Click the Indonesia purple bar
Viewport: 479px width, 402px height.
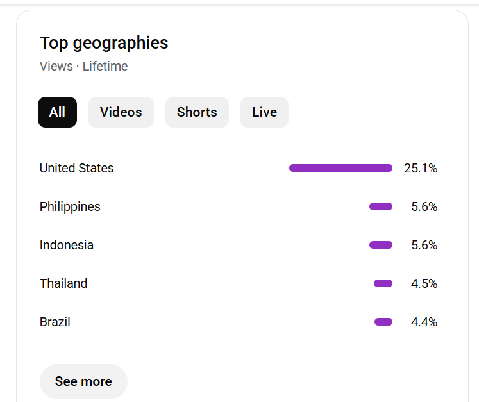click(381, 245)
